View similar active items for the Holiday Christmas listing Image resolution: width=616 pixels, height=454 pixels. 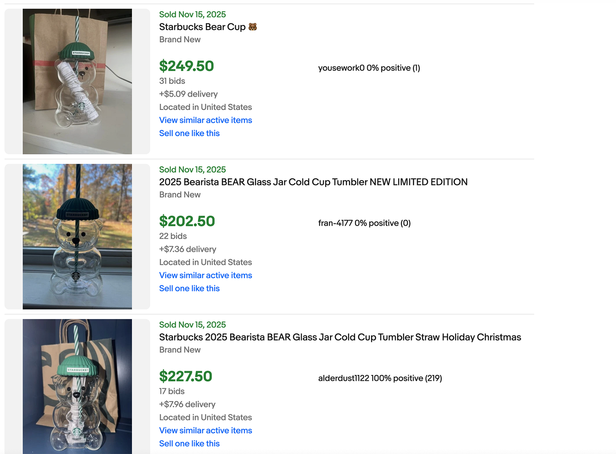[x=205, y=430]
